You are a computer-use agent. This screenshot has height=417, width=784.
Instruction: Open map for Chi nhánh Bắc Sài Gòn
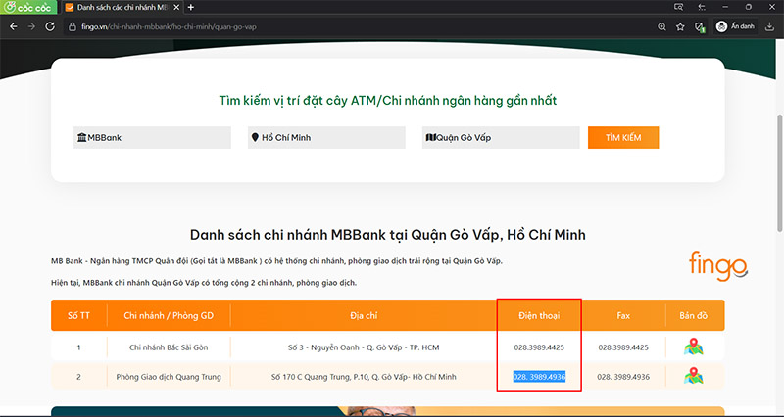(x=693, y=347)
